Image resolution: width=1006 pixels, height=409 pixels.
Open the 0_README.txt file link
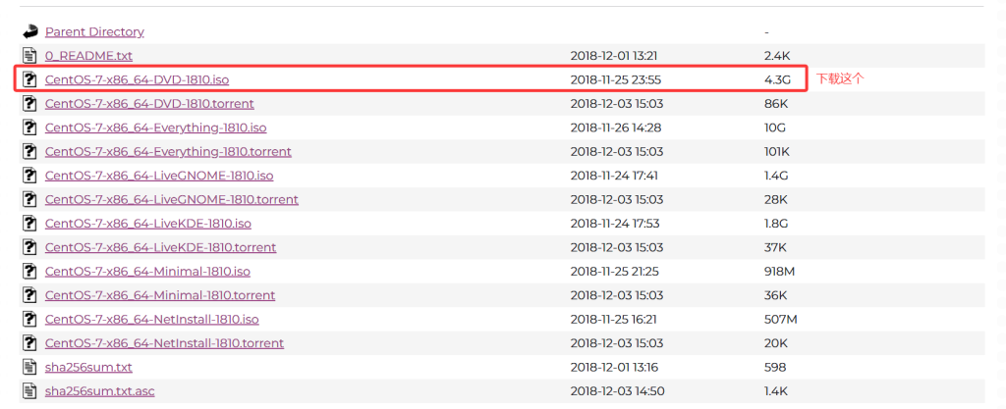tap(88, 56)
